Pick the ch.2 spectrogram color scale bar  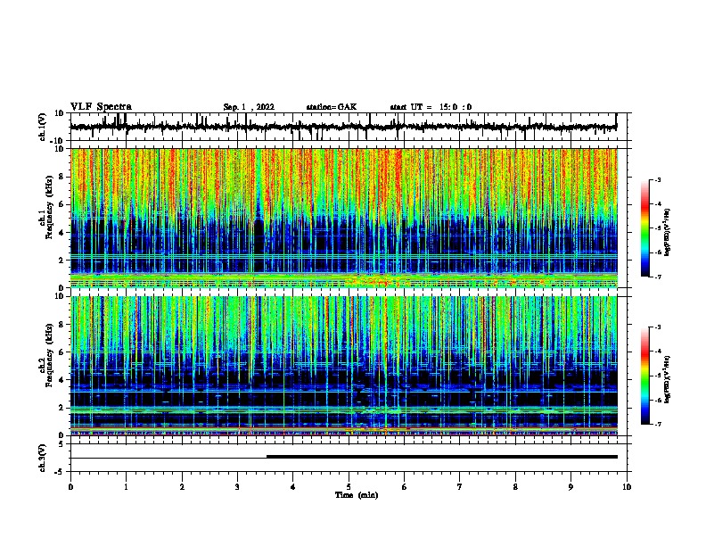click(645, 376)
